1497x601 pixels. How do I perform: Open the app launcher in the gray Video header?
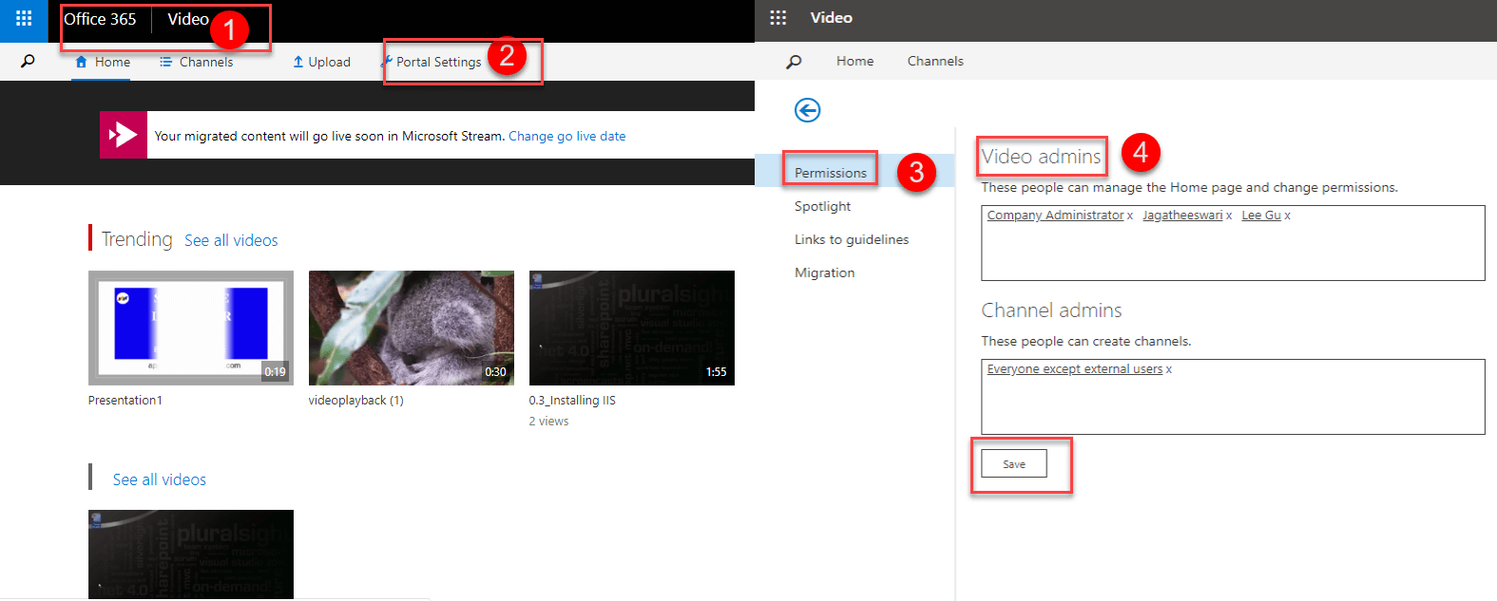(x=777, y=18)
